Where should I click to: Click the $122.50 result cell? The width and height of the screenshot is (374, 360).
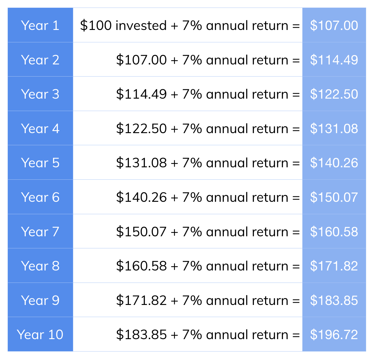(334, 94)
